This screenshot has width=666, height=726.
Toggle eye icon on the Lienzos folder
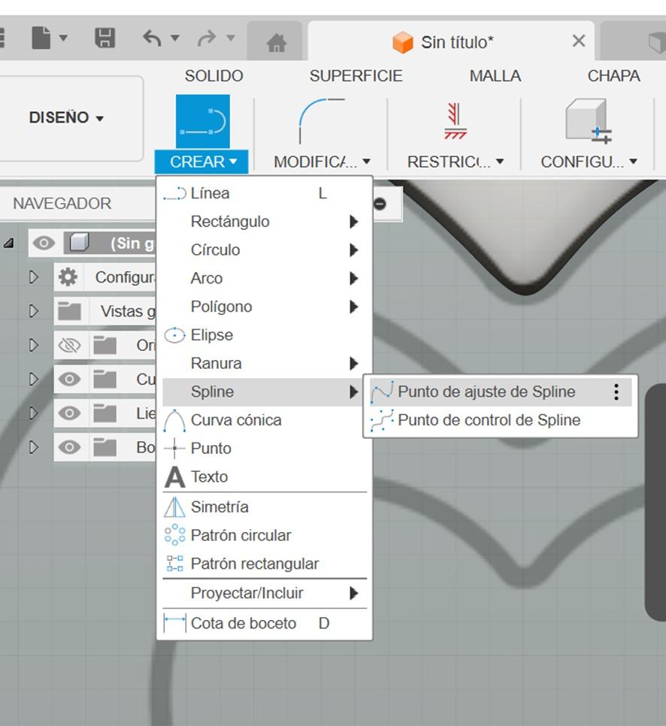69,413
